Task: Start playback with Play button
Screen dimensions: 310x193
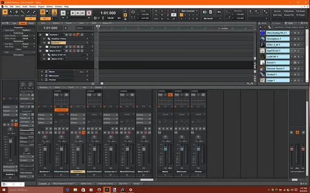Action: click(73, 13)
